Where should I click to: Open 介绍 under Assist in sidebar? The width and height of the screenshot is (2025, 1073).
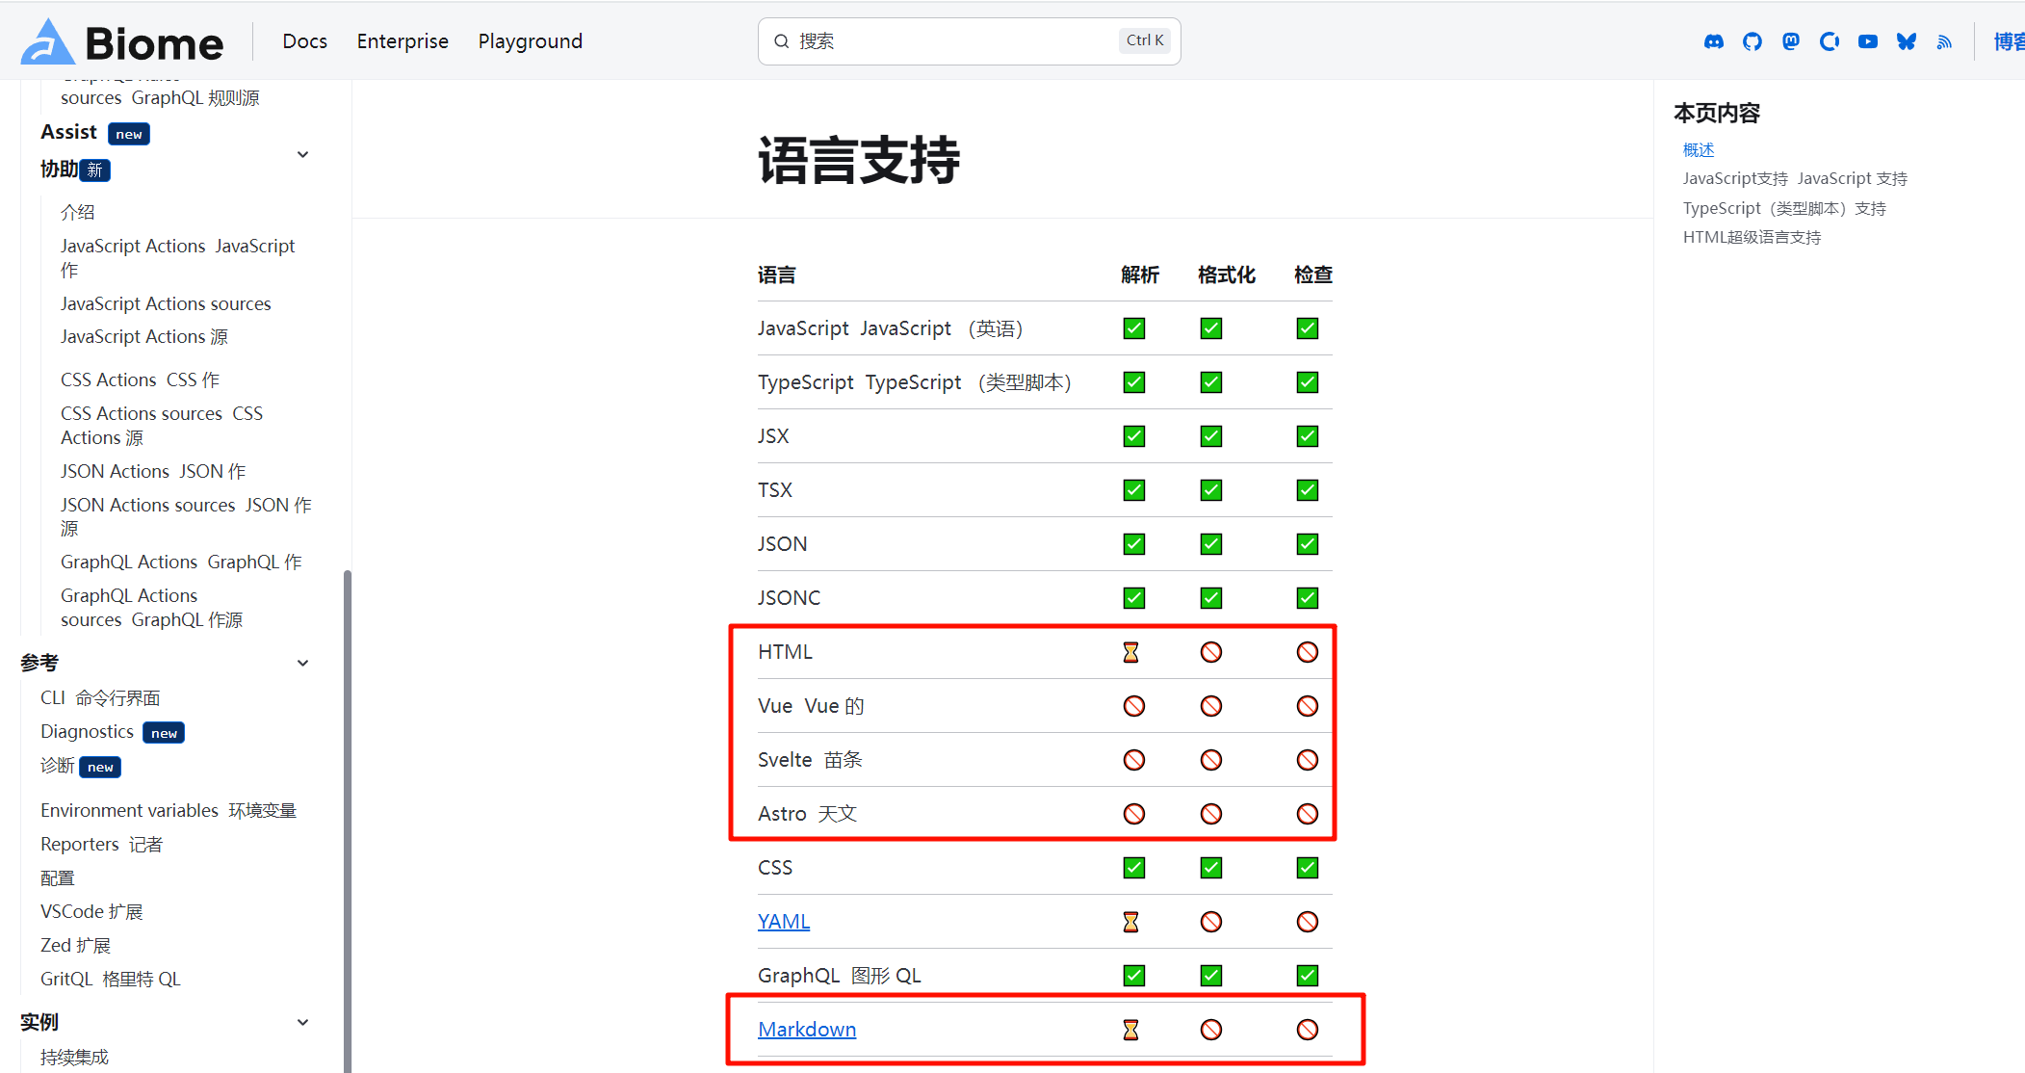click(78, 212)
